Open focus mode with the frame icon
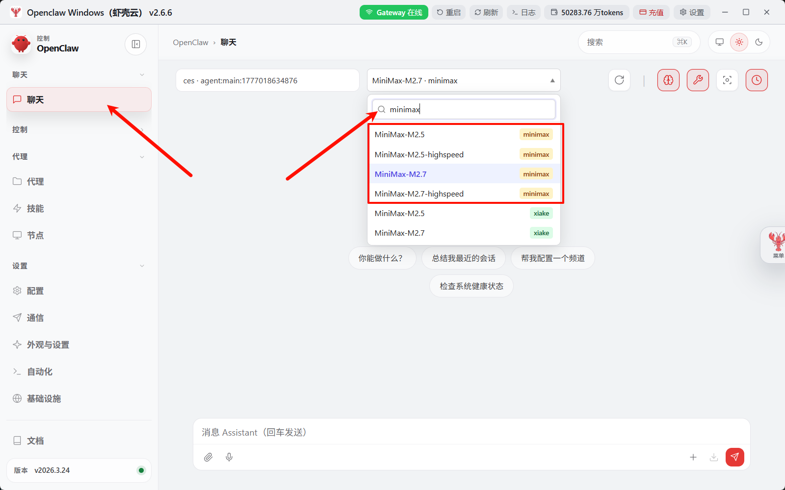 (727, 80)
